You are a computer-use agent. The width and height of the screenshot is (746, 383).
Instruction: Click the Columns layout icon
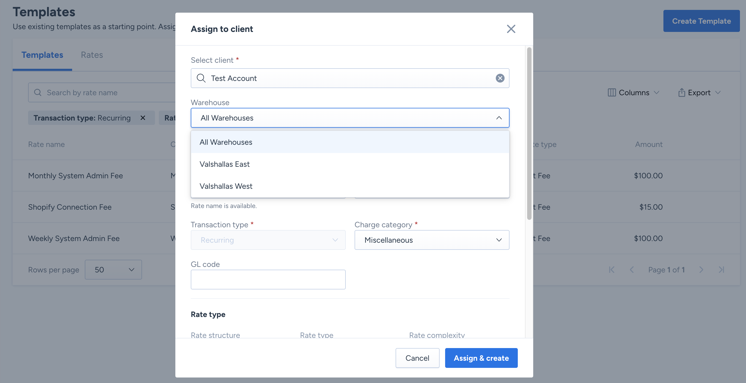click(612, 93)
